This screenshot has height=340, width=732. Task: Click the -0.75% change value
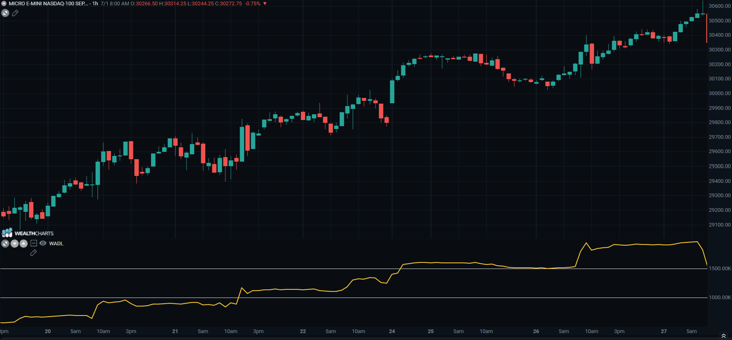[x=252, y=3]
